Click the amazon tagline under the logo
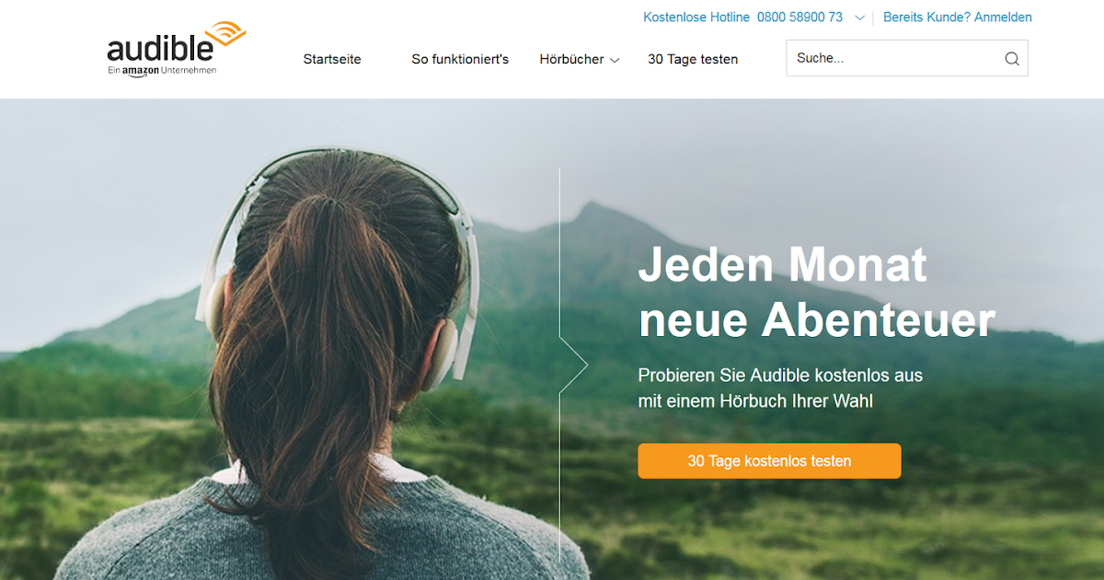Screen dimensions: 1104x580 [162, 71]
